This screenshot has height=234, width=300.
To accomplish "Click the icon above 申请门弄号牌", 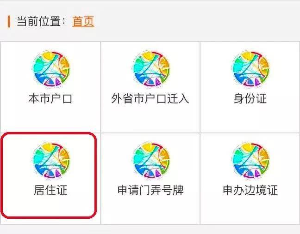I will click(151, 161).
